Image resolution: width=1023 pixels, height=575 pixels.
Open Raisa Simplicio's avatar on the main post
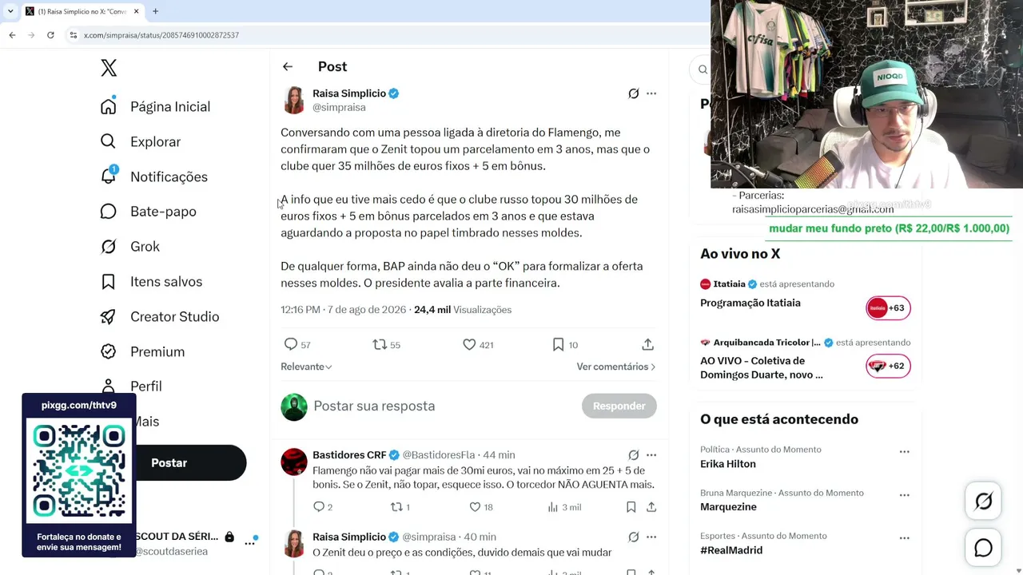coord(294,101)
